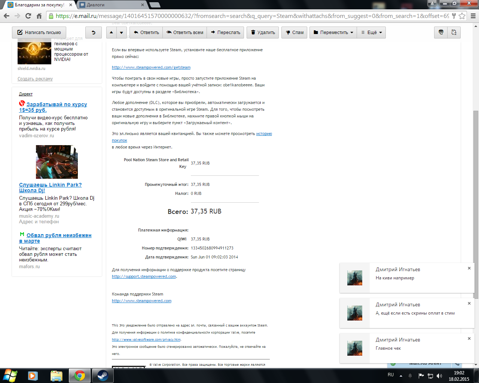The width and height of the screenshot is (479, 383).
Task: Delete the email with Удалить
Action: pyautogui.click(x=263, y=33)
